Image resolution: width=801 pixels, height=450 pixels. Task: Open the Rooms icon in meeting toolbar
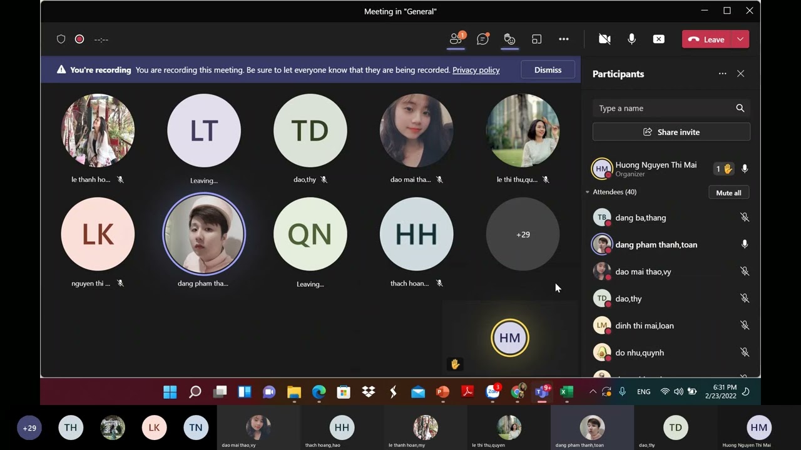[x=536, y=39]
